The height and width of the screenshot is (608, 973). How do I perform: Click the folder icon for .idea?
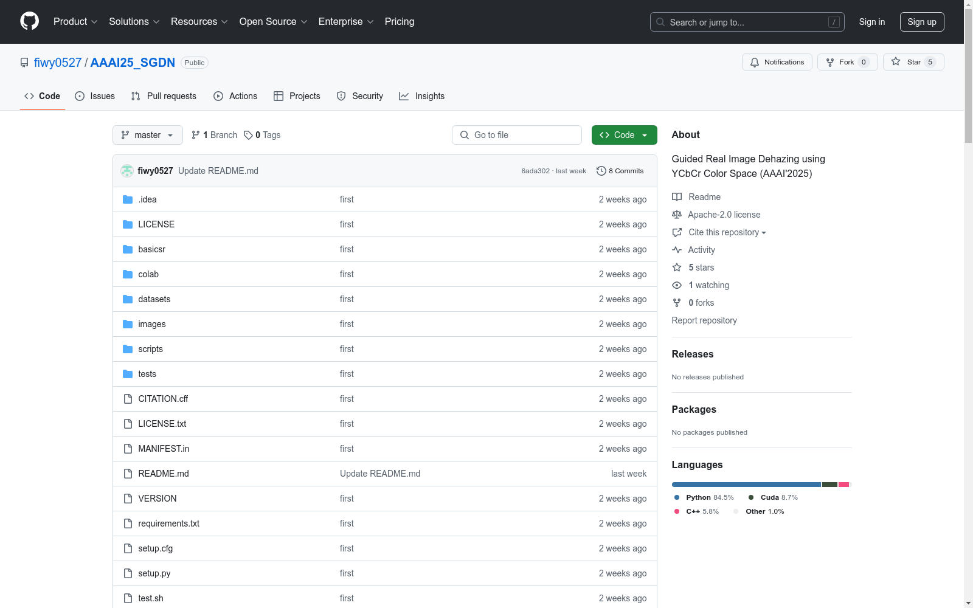[x=128, y=199]
